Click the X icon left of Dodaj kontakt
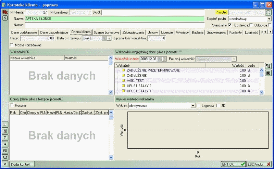Image resolution: width=274 pixels, height=169 pixels. (5, 164)
